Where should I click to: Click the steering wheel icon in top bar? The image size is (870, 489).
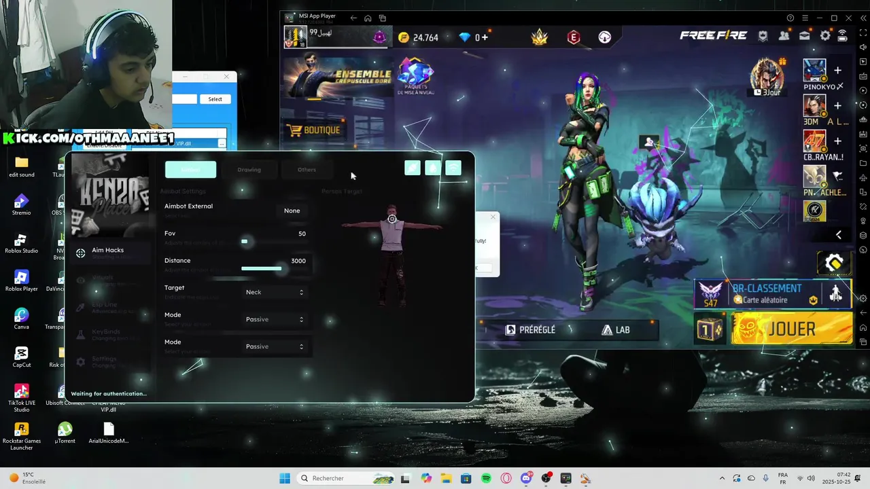605,37
